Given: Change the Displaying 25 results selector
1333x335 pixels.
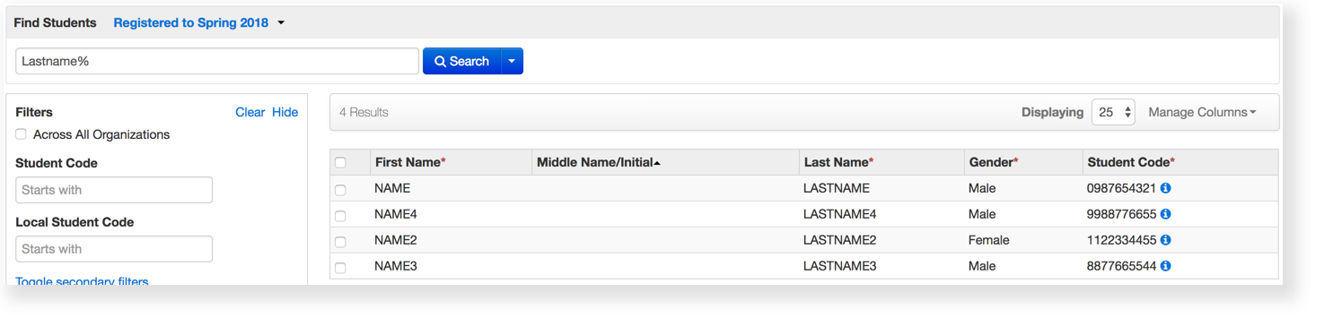Looking at the screenshot, I should click(x=1113, y=112).
